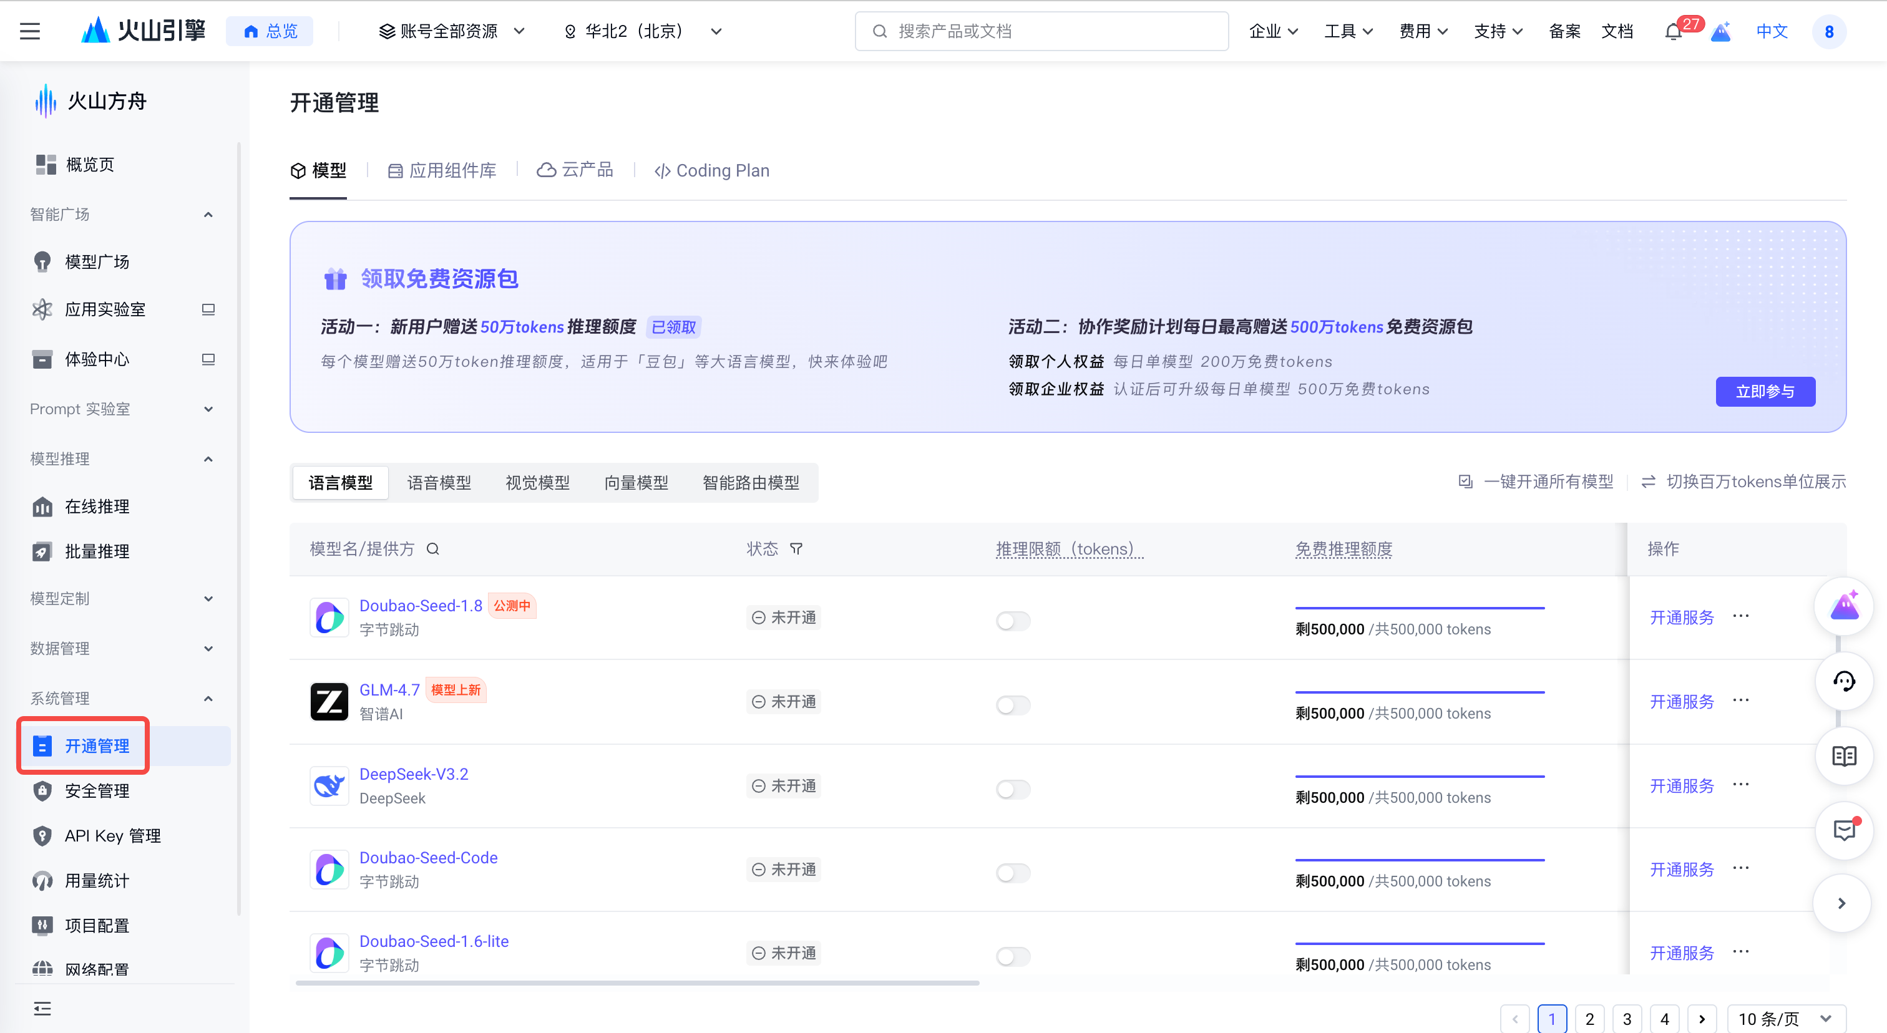Screen dimensions: 1887x1033
Task: Click the 概览页 sidebar icon
Action: (46, 164)
